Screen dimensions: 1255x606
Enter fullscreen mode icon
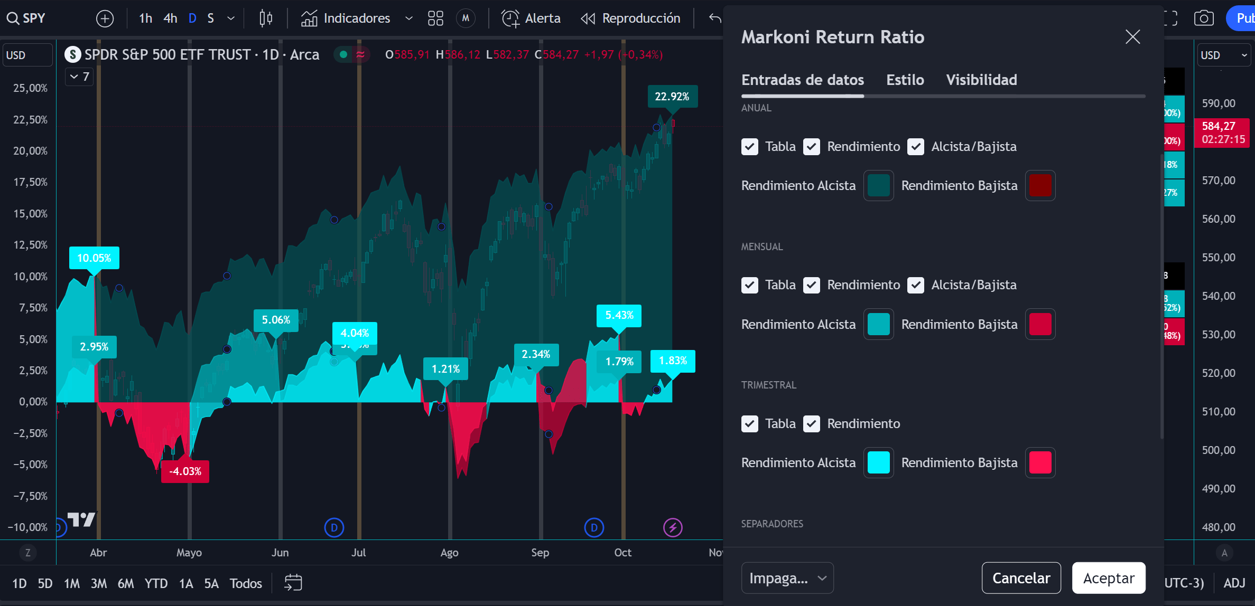tap(1170, 18)
